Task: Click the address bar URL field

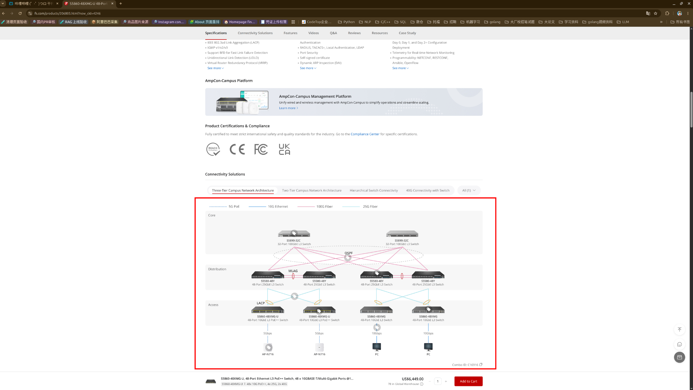Action: [x=338, y=14]
